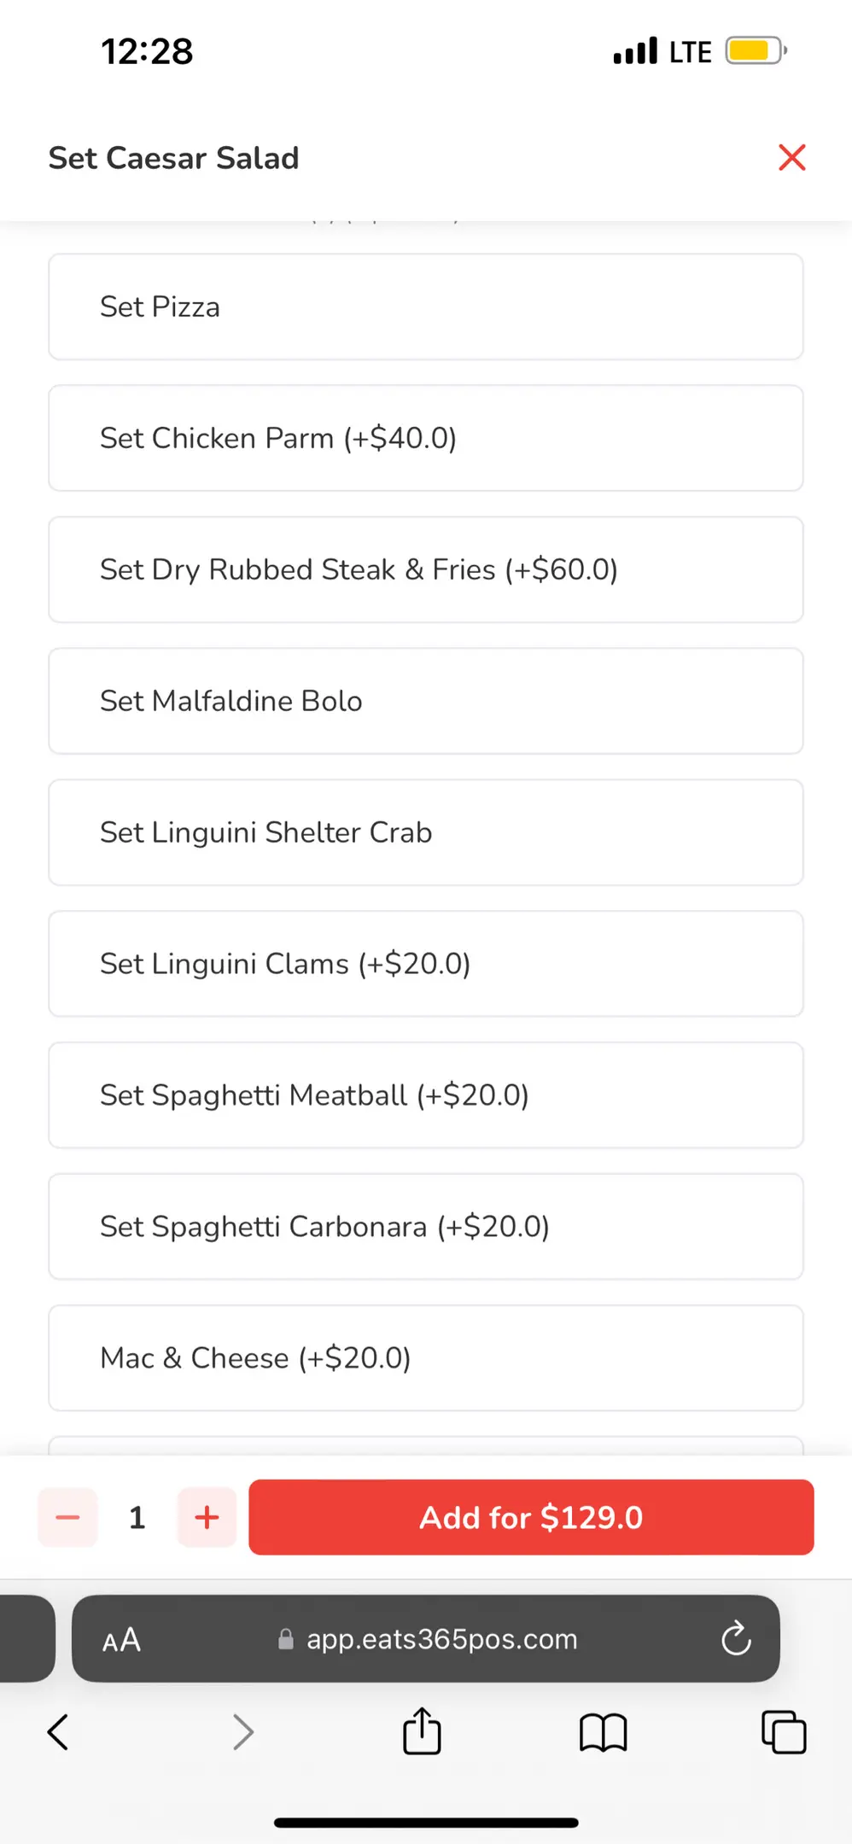Tap Safari forward arrow
This screenshot has height=1844, width=852.
coord(243,1732)
